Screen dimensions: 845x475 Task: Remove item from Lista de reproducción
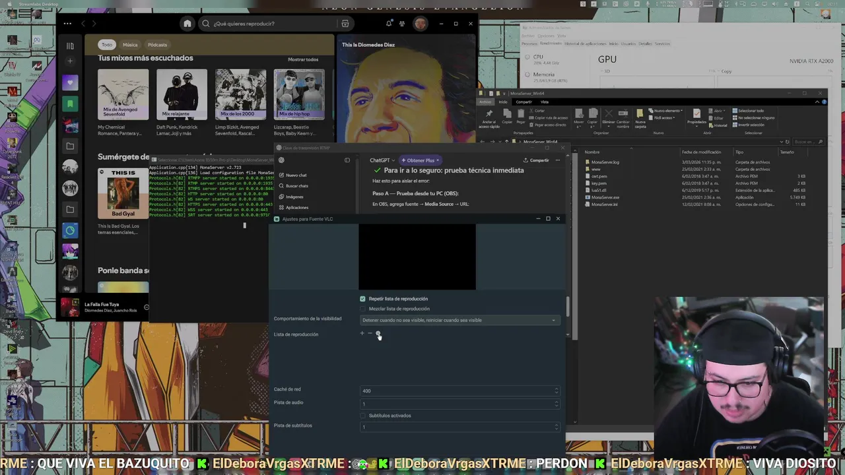pyautogui.click(x=370, y=334)
